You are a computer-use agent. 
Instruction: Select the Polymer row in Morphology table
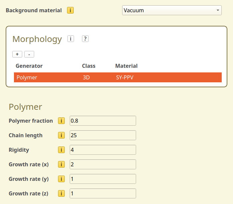click(27, 78)
